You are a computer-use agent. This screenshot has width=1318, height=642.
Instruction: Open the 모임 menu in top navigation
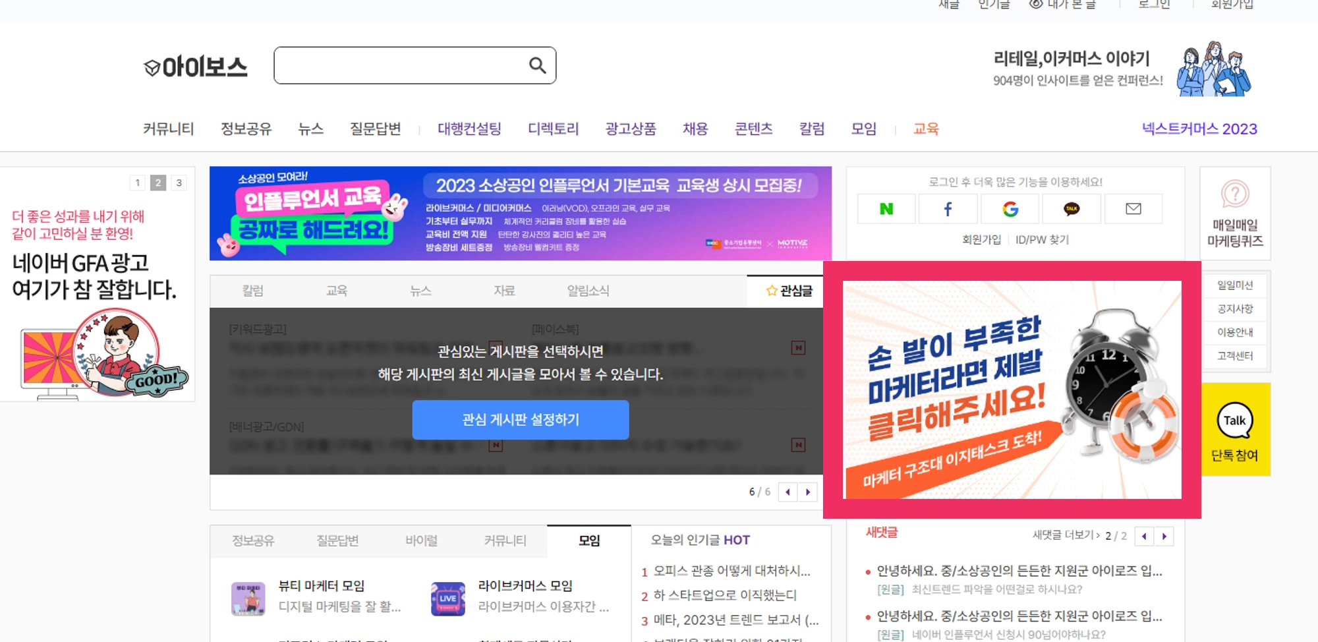(864, 129)
